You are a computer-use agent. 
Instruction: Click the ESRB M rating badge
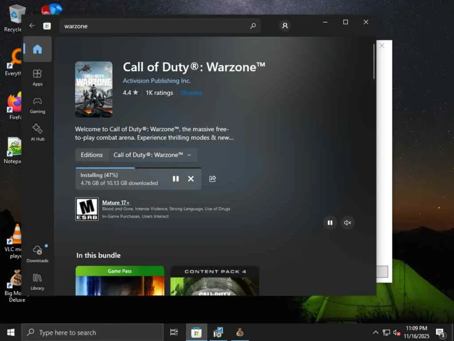(87, 209)
